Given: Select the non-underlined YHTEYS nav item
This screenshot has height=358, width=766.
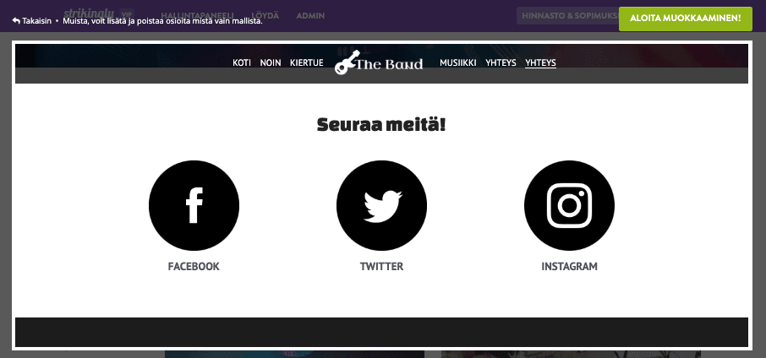Looking at the screenshot, I should tap(501, 63).
